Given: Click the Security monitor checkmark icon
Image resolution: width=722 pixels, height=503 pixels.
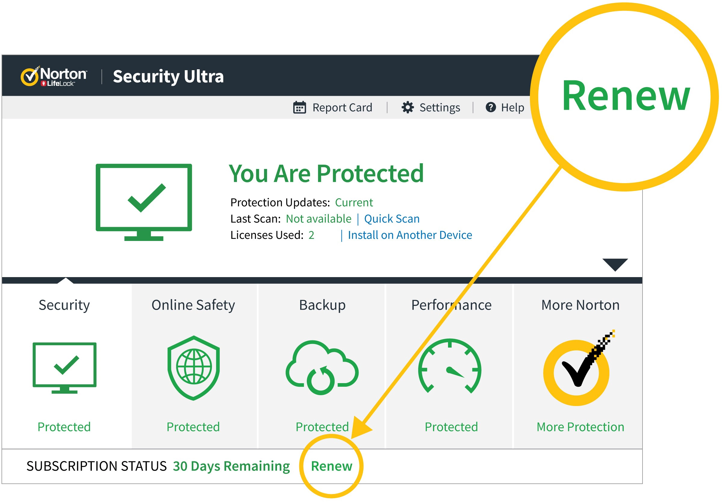Looking at the screenshot, I should pos(64,368).
